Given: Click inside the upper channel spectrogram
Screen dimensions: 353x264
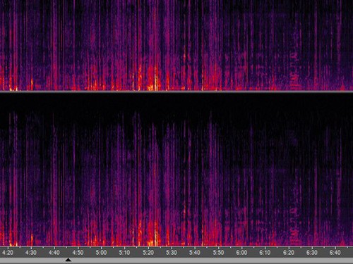Looking at the screenshot, I should pos(176,45).
